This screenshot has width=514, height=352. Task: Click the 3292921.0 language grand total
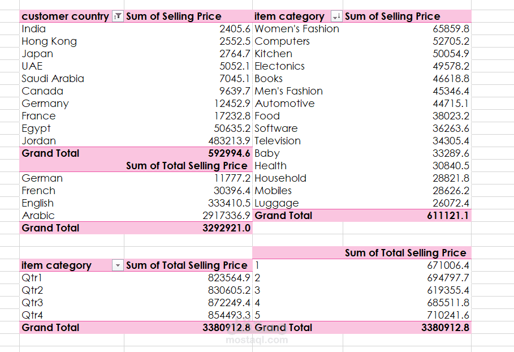pyautogui.click(x=226, y=228)
